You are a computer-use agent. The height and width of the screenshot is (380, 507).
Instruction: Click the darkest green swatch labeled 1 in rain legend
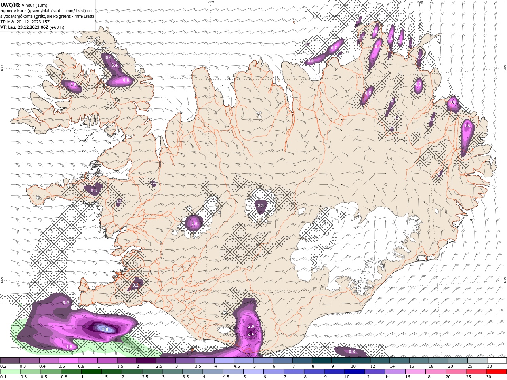coord(91,371)
